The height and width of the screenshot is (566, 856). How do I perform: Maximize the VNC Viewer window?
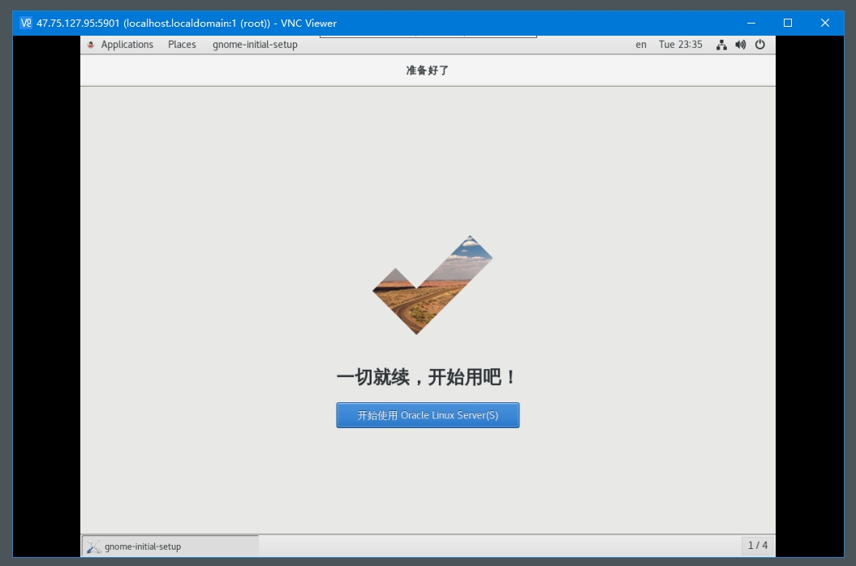click(787, 23)
